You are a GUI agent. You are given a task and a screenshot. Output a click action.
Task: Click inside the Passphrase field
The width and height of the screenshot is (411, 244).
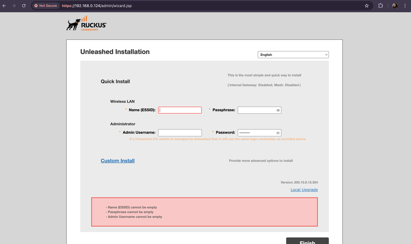click(x=256, y=110)
